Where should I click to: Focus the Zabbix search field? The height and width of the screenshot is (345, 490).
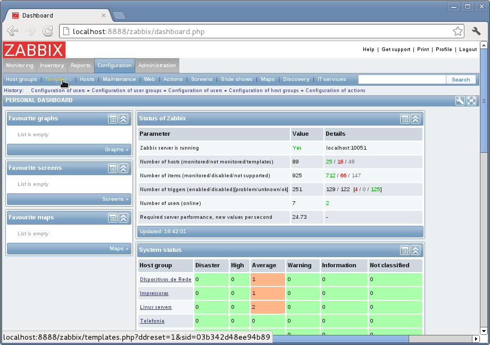(402, 79)
